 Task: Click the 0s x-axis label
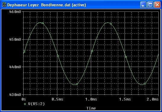coord(24,99)
